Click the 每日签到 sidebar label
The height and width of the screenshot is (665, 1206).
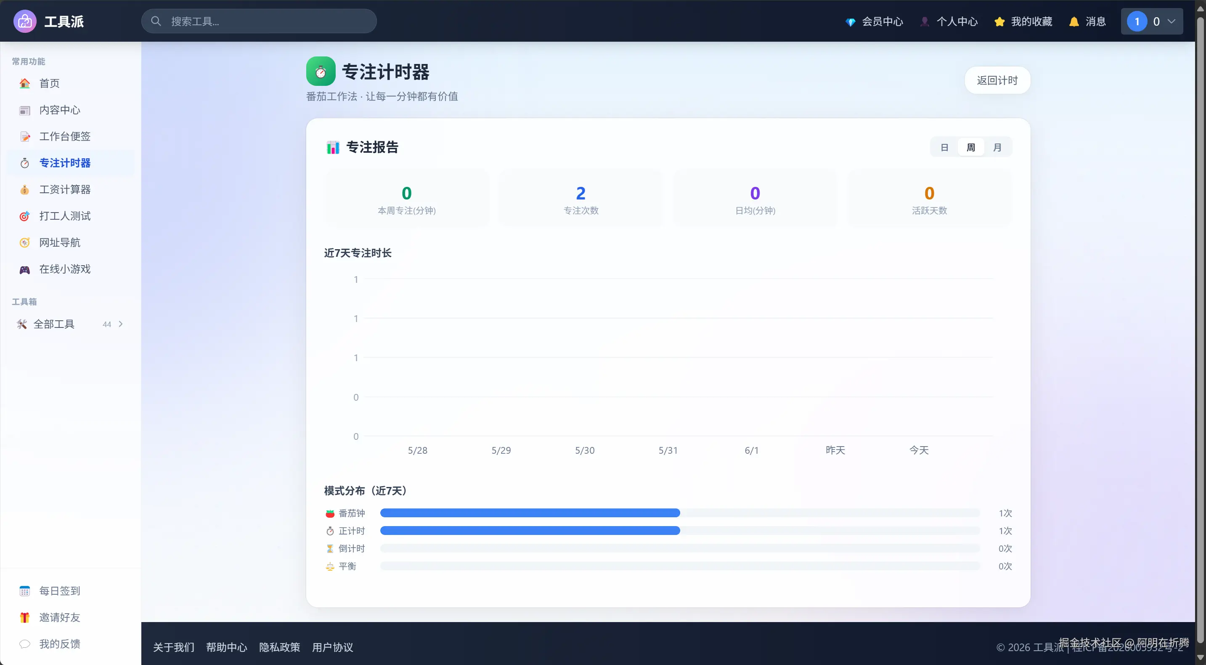(x=60, y=591)
